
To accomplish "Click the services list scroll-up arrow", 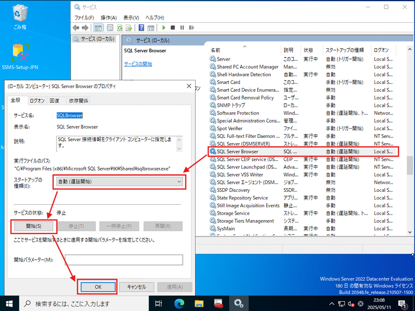I will click(410, 49).
